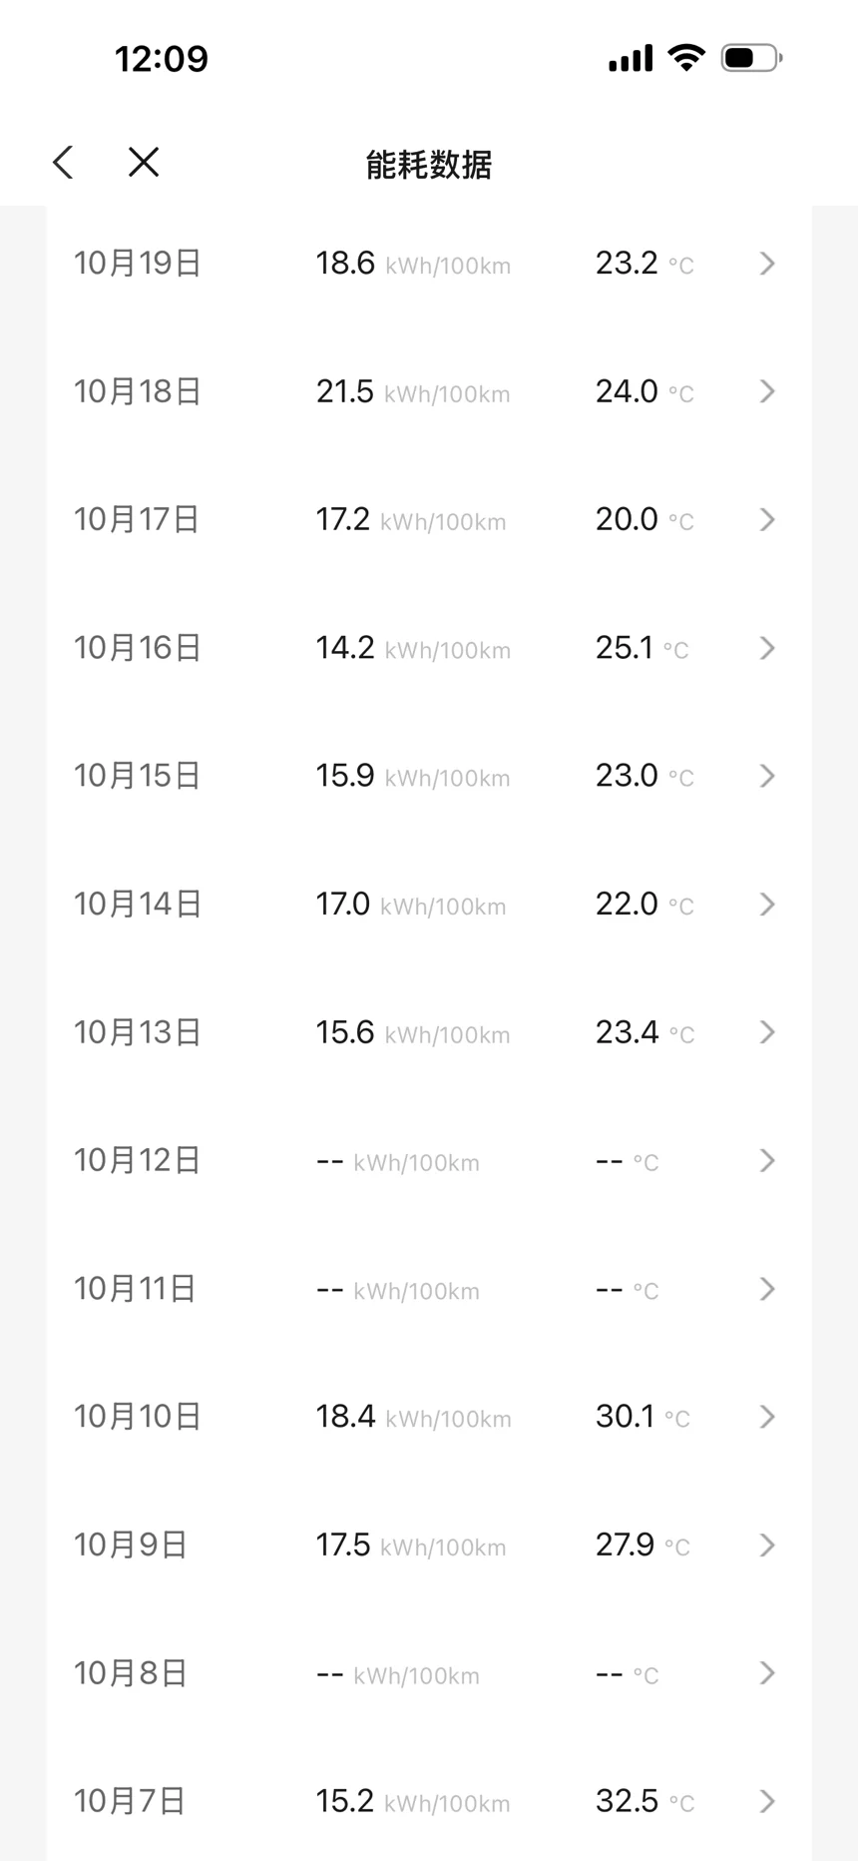Screen dimensions: 858x1861
Task: Open the 10月9日 date entry
Action: tap(131, 1545)
